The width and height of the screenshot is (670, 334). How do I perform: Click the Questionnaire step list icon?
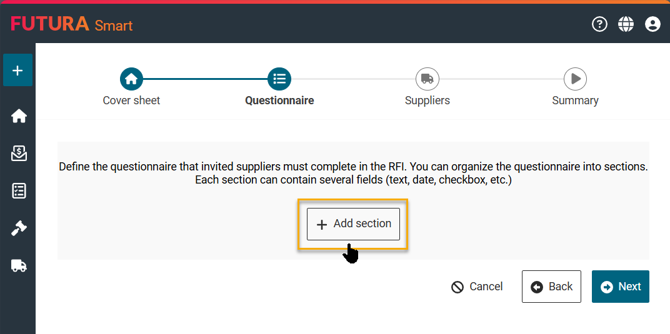(x=279, y=79)
